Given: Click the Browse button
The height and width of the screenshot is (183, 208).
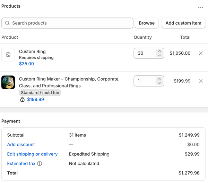Looking at the screenshot, I should tap(147, 23).
